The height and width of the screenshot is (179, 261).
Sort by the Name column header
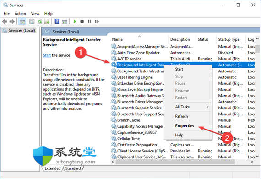140,39
